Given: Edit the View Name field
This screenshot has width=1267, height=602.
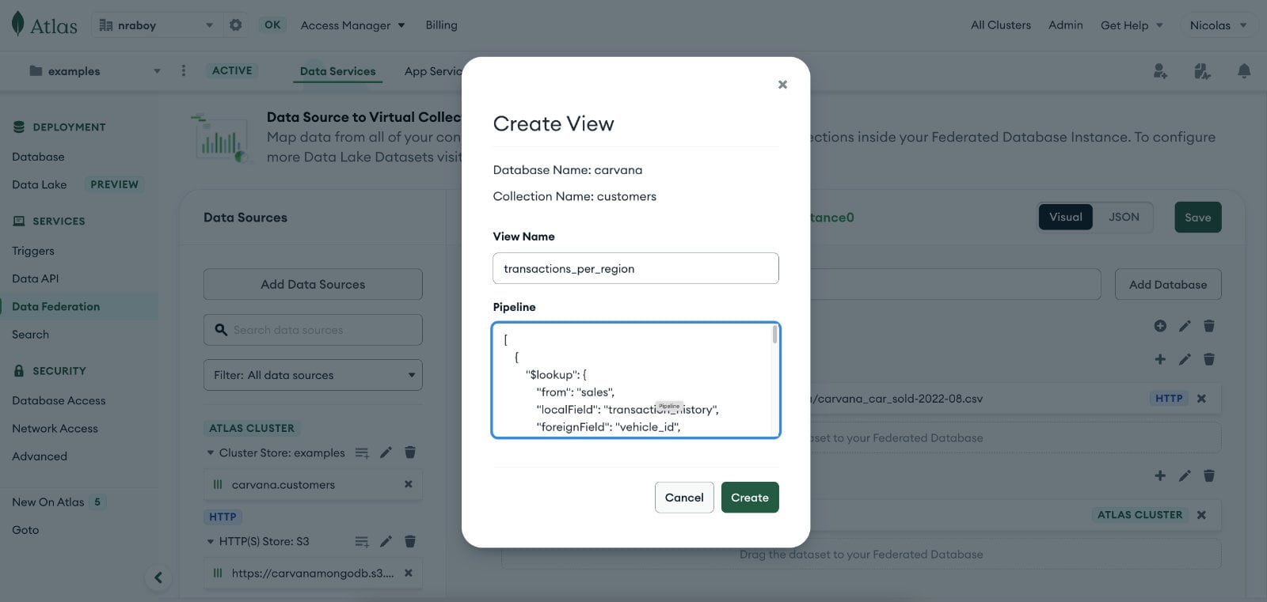Looking at the screenshot, I should [x=635, y=269].
